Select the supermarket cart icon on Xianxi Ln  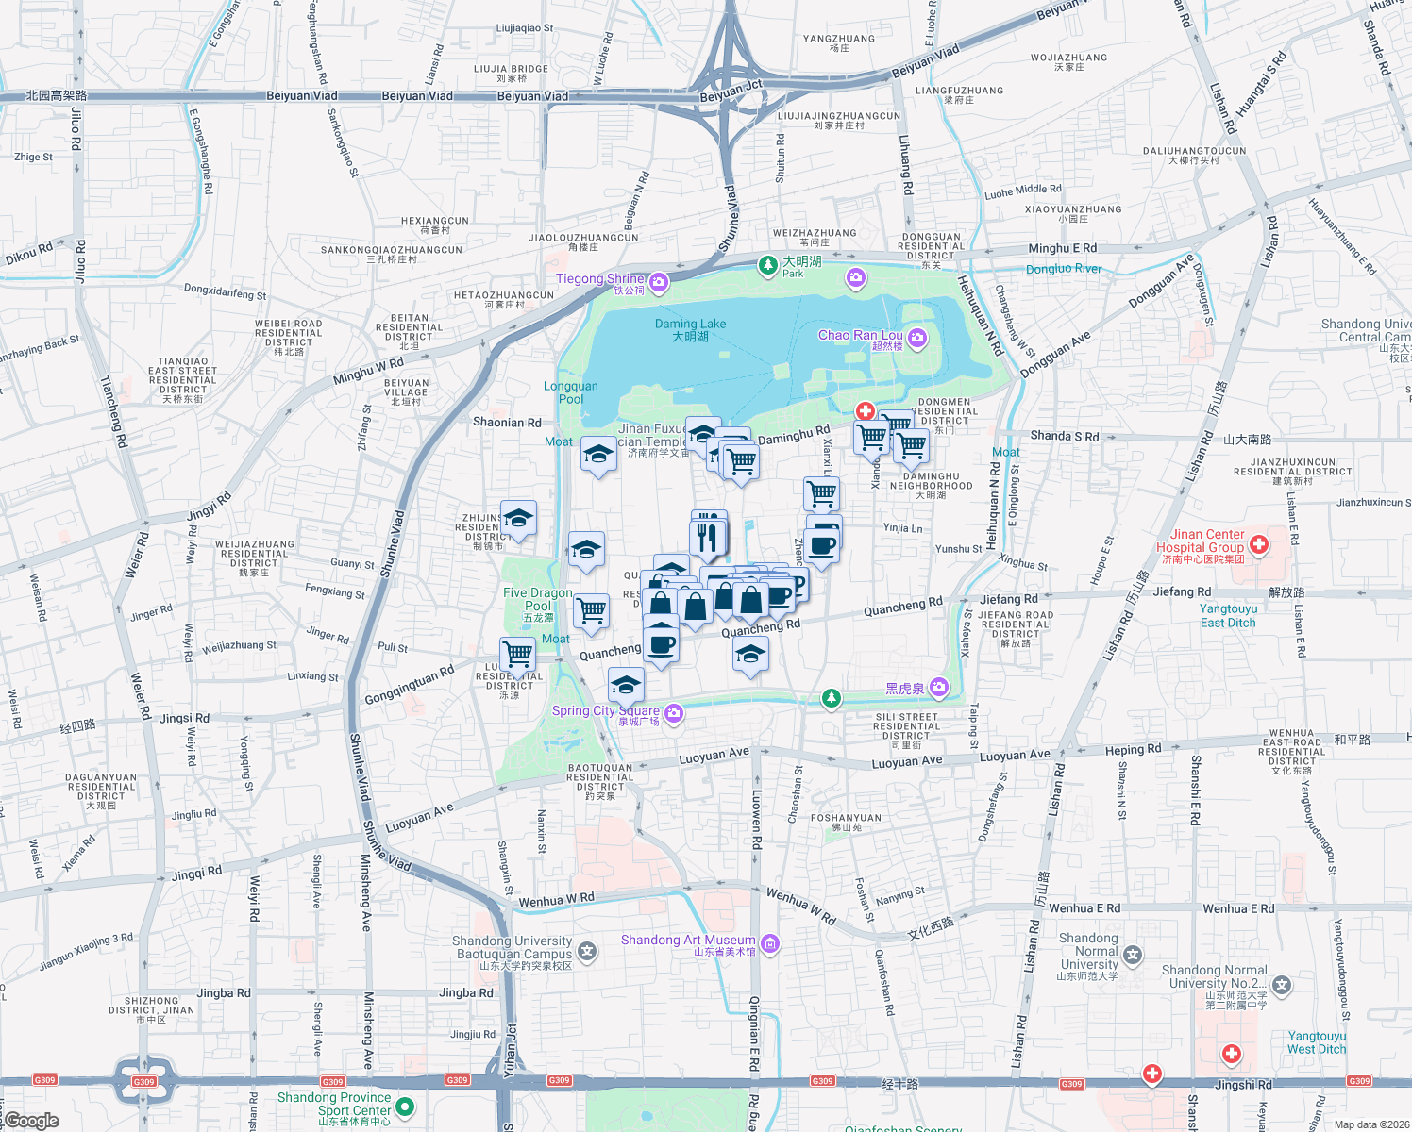click(x=821, y=493)
